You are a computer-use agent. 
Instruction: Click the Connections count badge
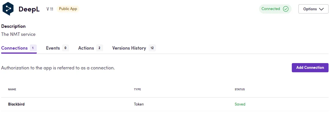pyautogui.click(x=33, y=48)
